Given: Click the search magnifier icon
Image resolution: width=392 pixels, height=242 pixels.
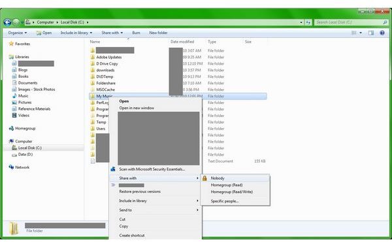Looking at the screenshot, I should point(385,22).
